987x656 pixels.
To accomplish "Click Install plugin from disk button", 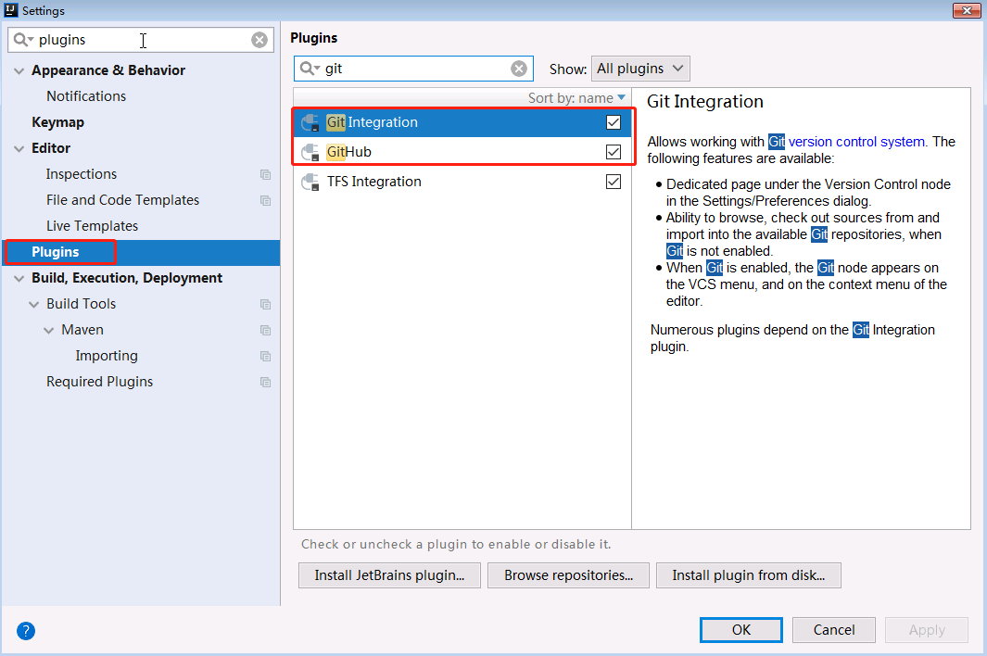I will 749,575.
